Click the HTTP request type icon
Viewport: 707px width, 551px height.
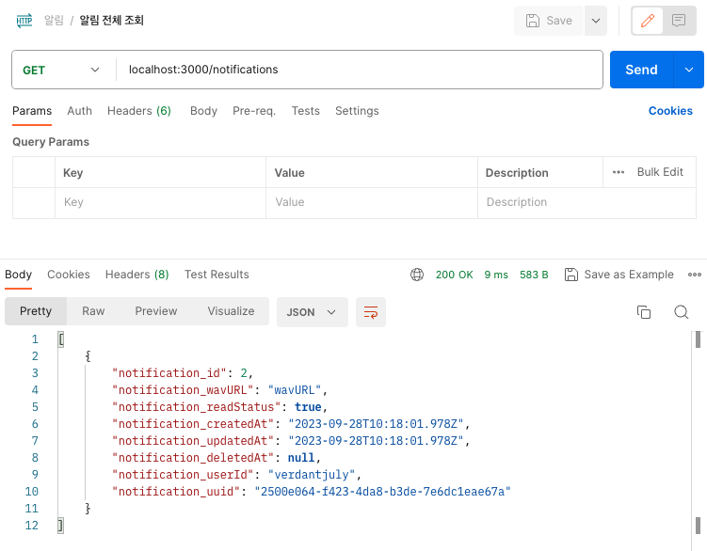24,21
